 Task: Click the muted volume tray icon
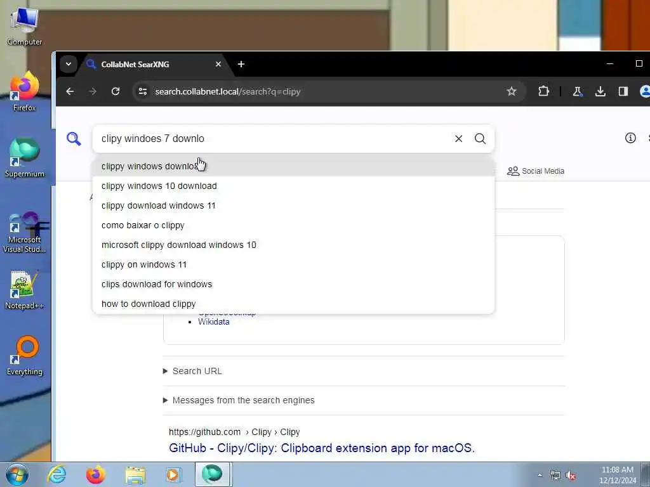(x=571, y=476)
